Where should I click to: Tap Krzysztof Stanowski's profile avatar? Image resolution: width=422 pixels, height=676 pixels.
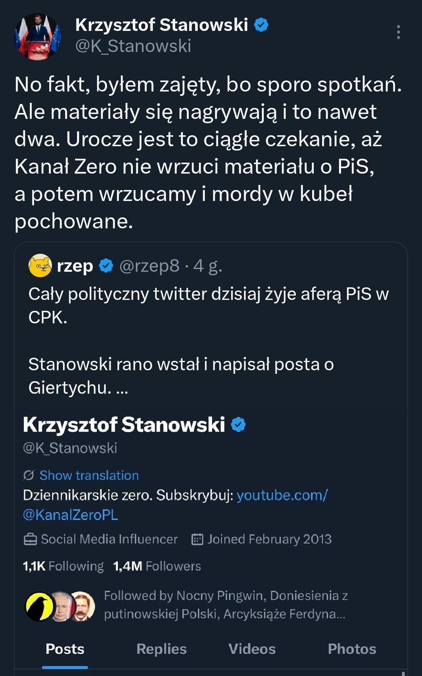[38, 36]
